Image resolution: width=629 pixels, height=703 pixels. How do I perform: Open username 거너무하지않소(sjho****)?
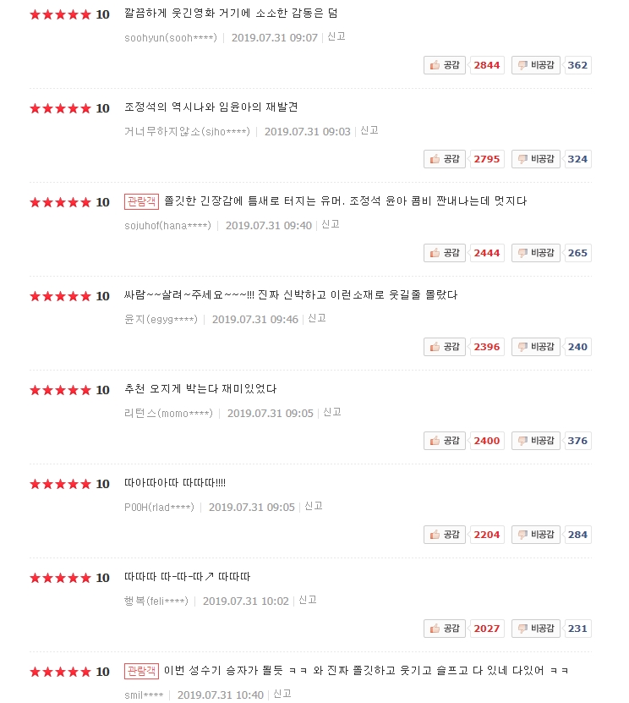coord(187,131)
